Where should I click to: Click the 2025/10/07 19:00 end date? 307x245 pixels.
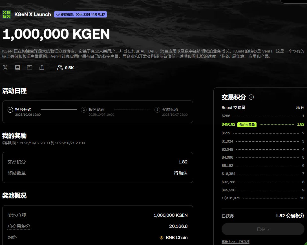(101, 115)
